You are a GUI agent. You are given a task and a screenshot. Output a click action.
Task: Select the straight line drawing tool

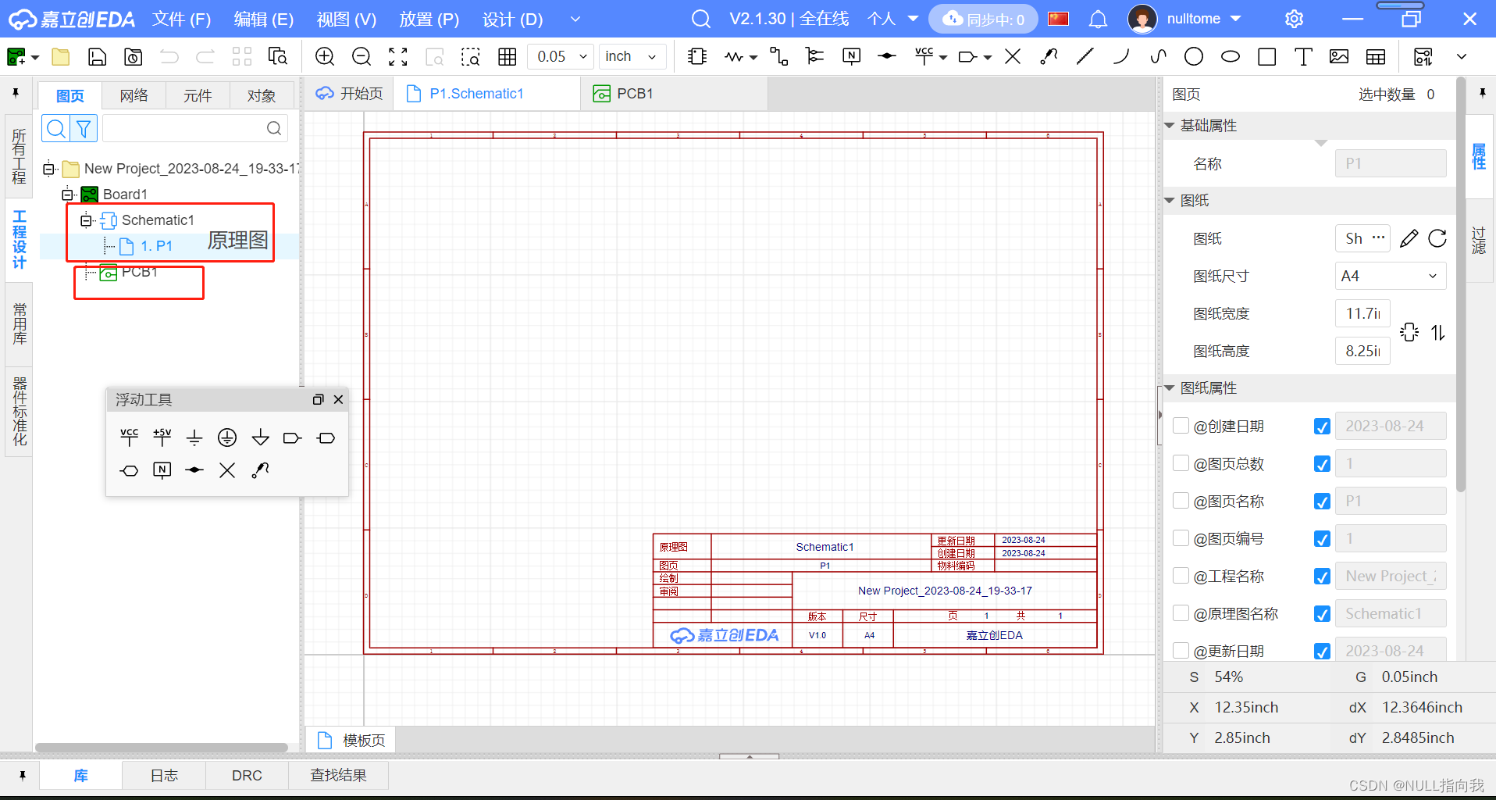(x=1085, y=56)
